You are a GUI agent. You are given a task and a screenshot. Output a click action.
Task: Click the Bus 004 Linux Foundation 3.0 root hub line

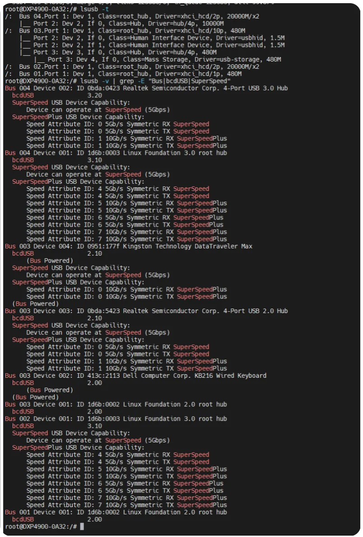point(116,153)
